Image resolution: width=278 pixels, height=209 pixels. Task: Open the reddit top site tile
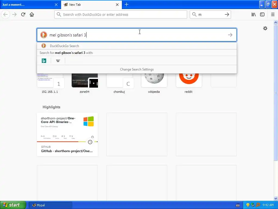(x=189, y=83)
